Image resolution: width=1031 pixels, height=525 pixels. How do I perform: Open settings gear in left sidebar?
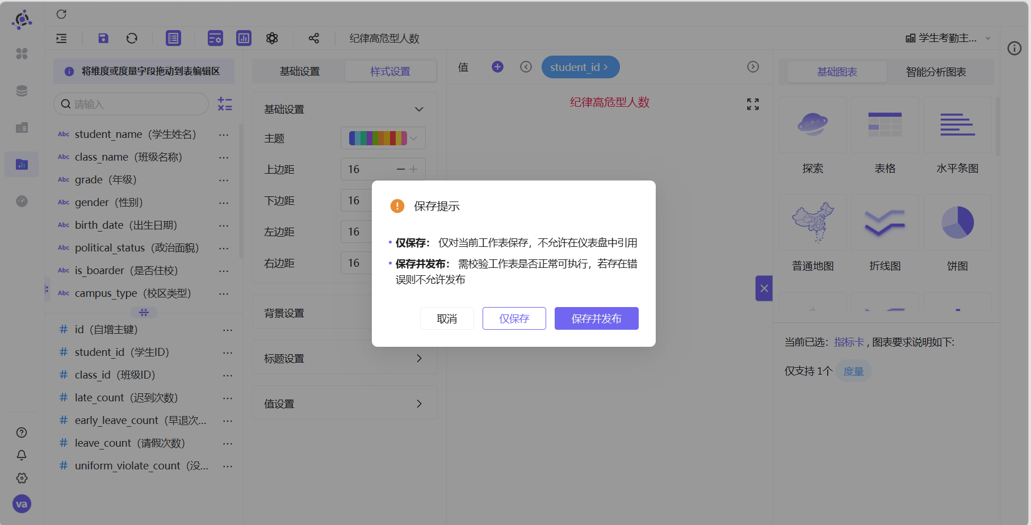pos(22,478)
